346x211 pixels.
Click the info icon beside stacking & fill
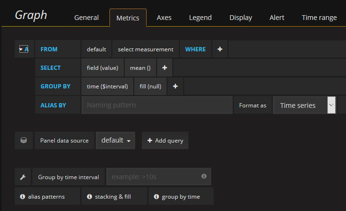coord(89,196)
